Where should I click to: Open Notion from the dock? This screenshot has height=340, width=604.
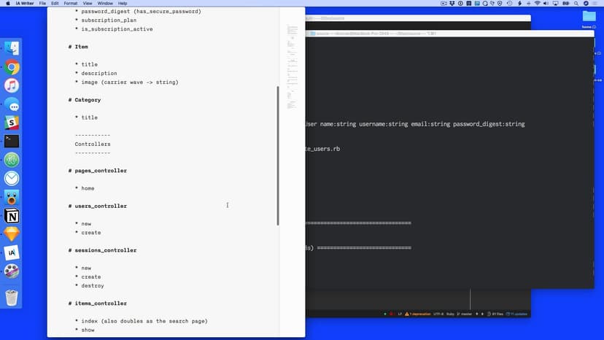(12, 216)
